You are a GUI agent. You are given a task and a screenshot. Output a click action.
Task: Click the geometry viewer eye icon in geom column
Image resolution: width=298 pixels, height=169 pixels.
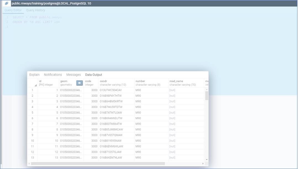pyautogui.click(x=80, y=83)
